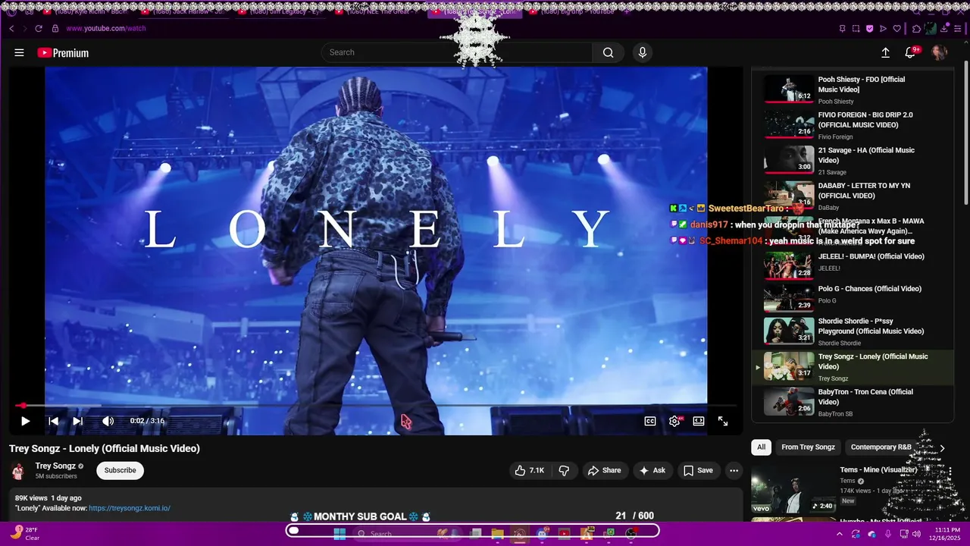Open the treysongz.komi.io link

(x=130, y=508)
